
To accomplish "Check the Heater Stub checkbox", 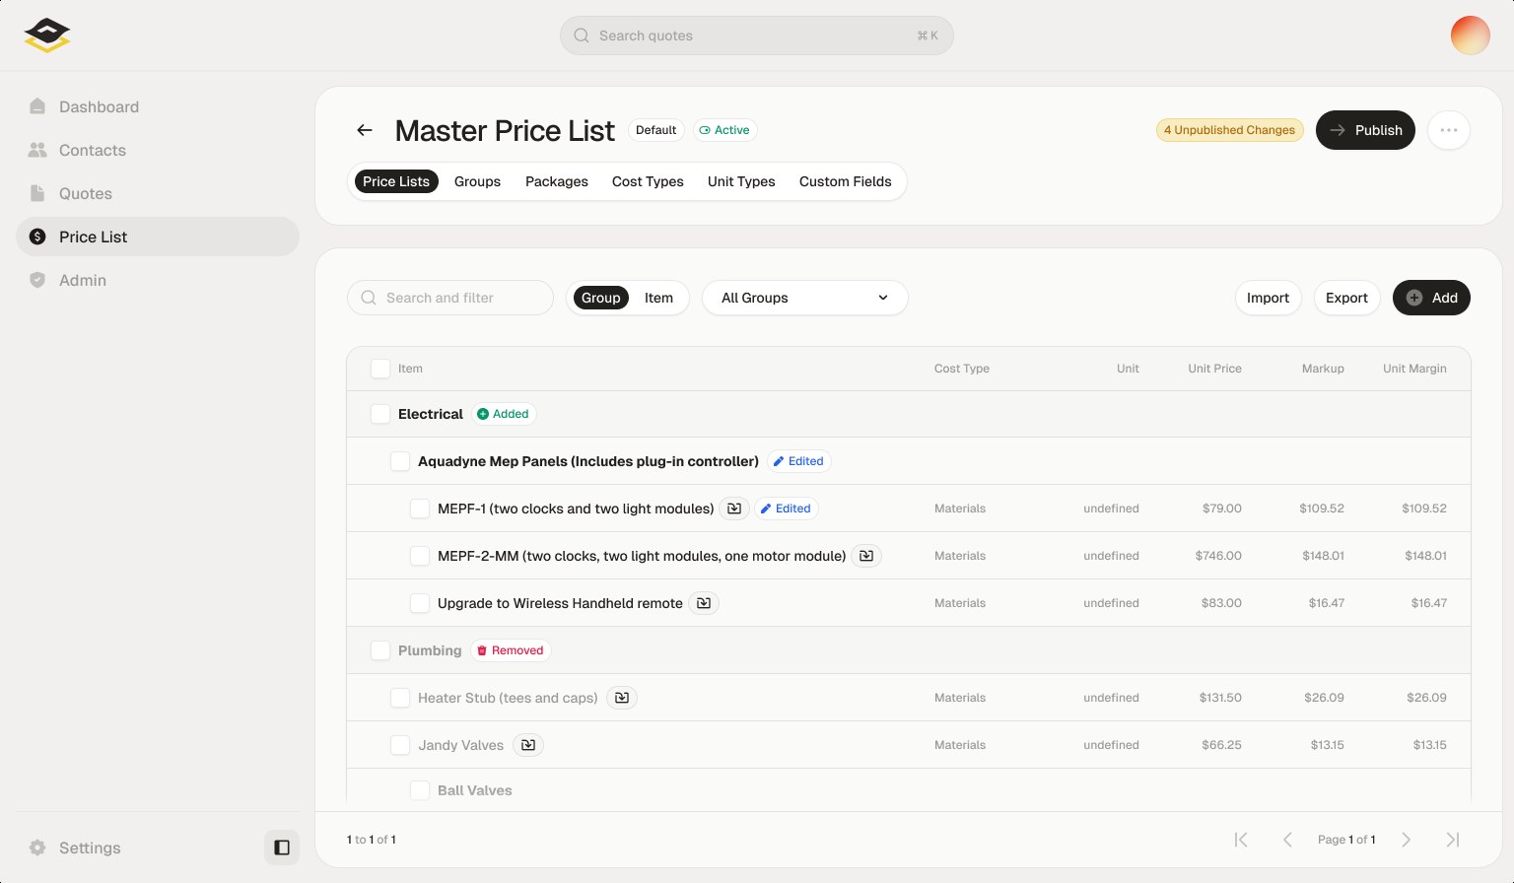I will (x=400, y=698).
